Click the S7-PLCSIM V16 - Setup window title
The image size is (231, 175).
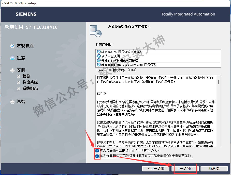click(19, 3)
